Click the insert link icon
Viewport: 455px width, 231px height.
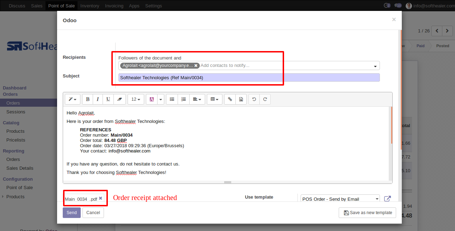tap(230, 99)
